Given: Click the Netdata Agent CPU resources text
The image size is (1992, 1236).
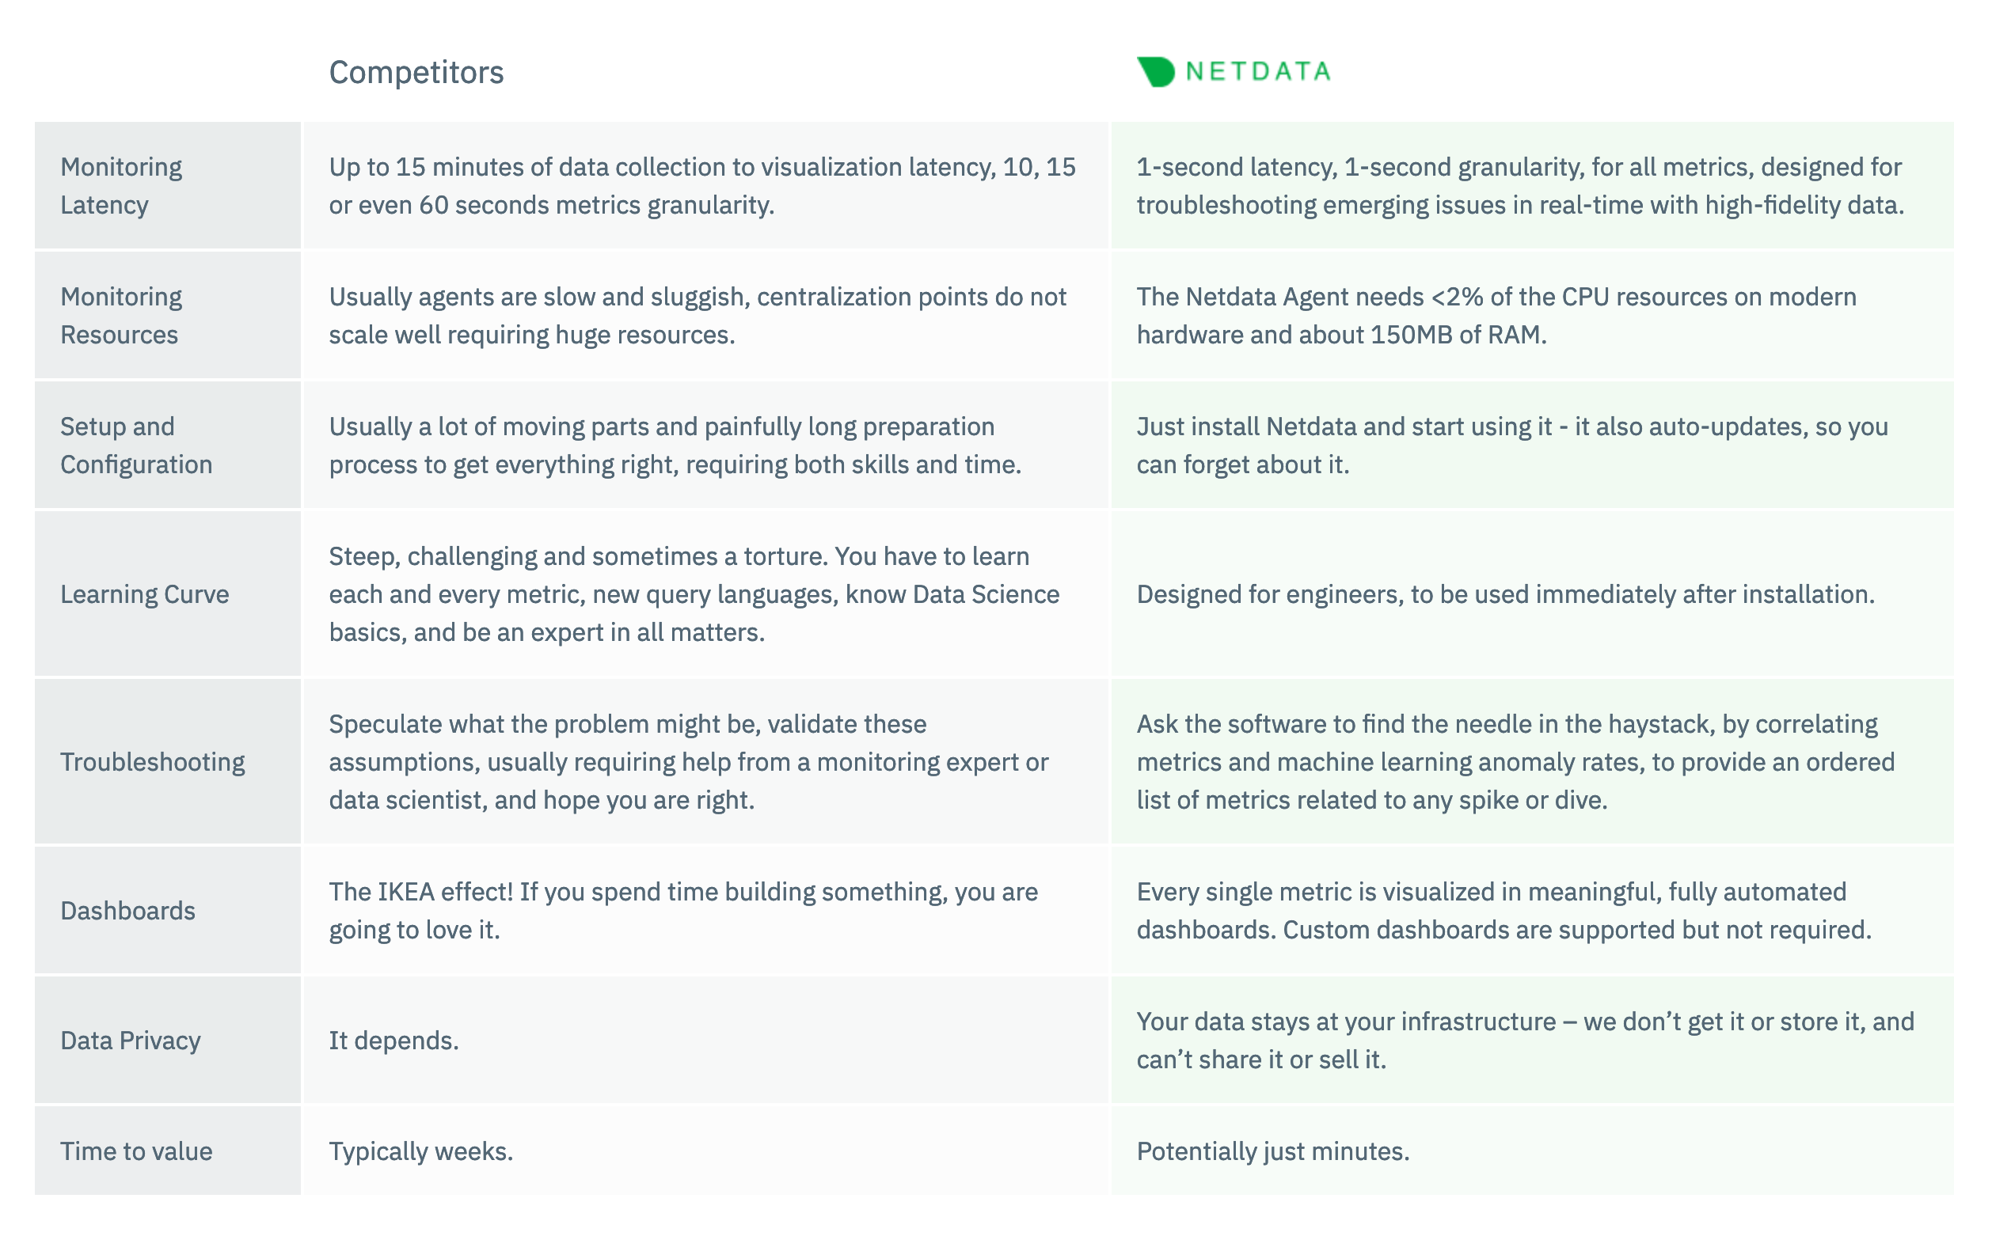Looking at the screenshot, I should coord(1496,316).
